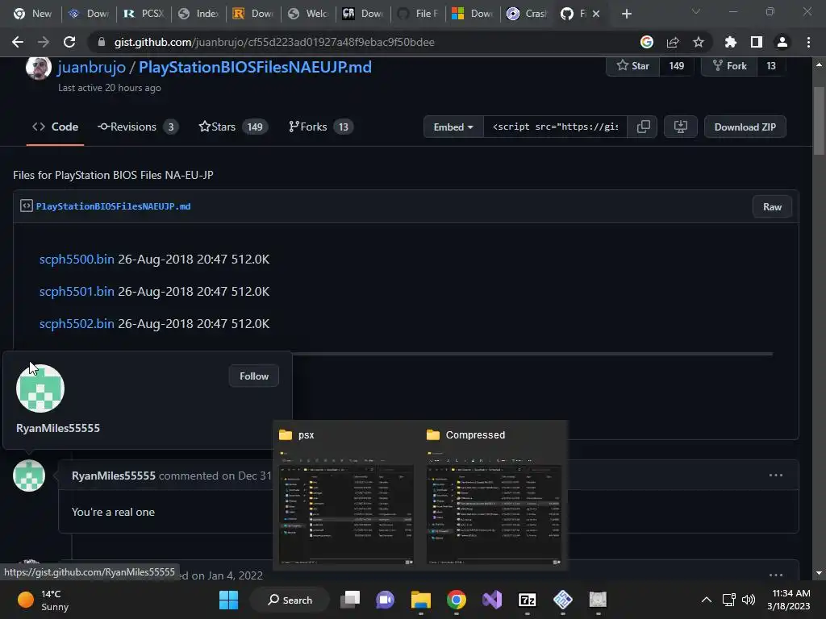This screenshot has height=619, width=826.
Task: Open the clock and calendar flyout
Action: click(789, 600)
